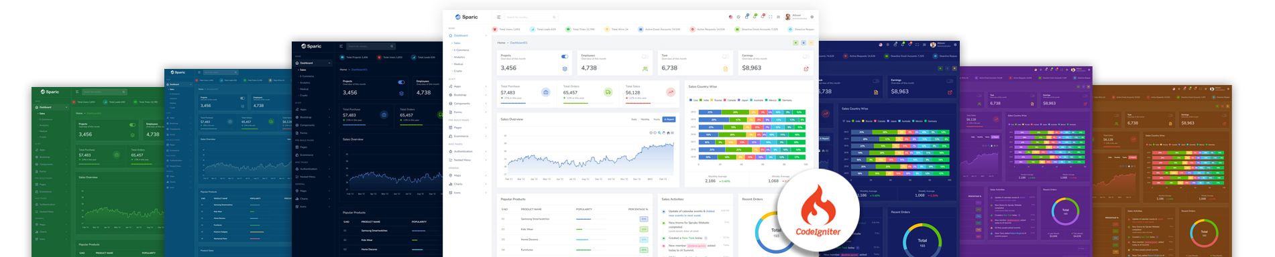Toggle the Task switch in white dashboard

coord(725,56)
